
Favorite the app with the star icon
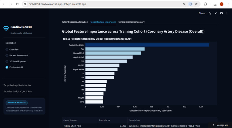[x=210, y=13]
